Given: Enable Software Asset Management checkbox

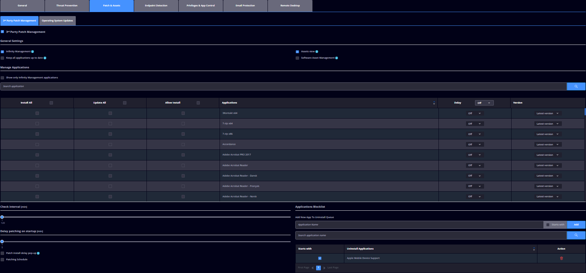Looking at the screenshot, I should (297, 58).
